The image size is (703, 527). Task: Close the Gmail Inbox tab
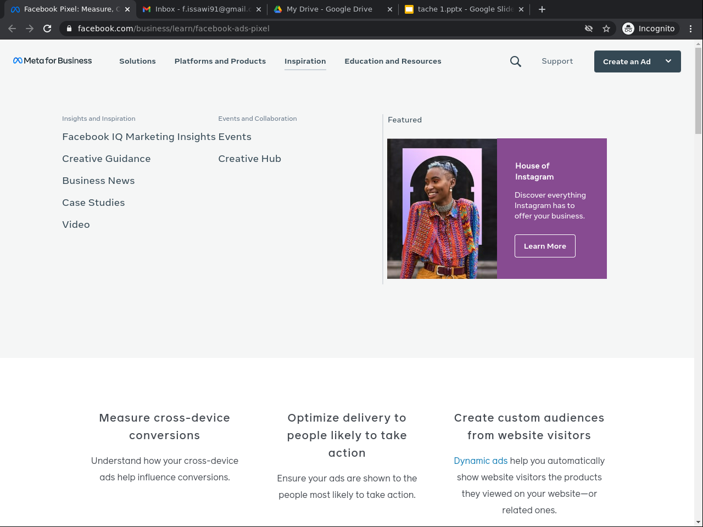tap(259, 9)
